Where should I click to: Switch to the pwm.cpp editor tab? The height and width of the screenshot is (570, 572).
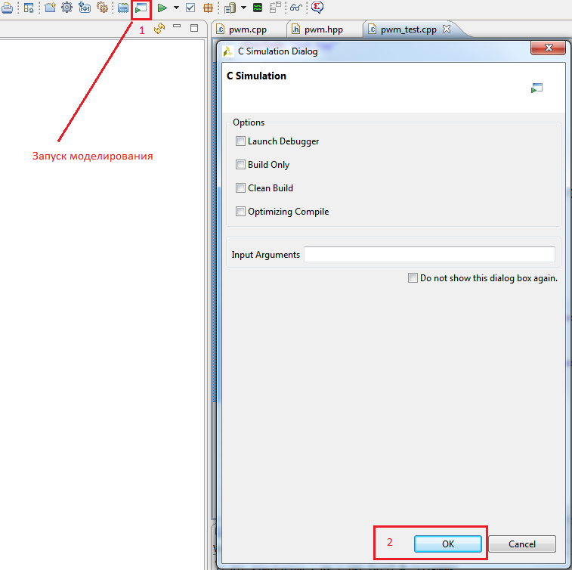(x=246, y=29)
